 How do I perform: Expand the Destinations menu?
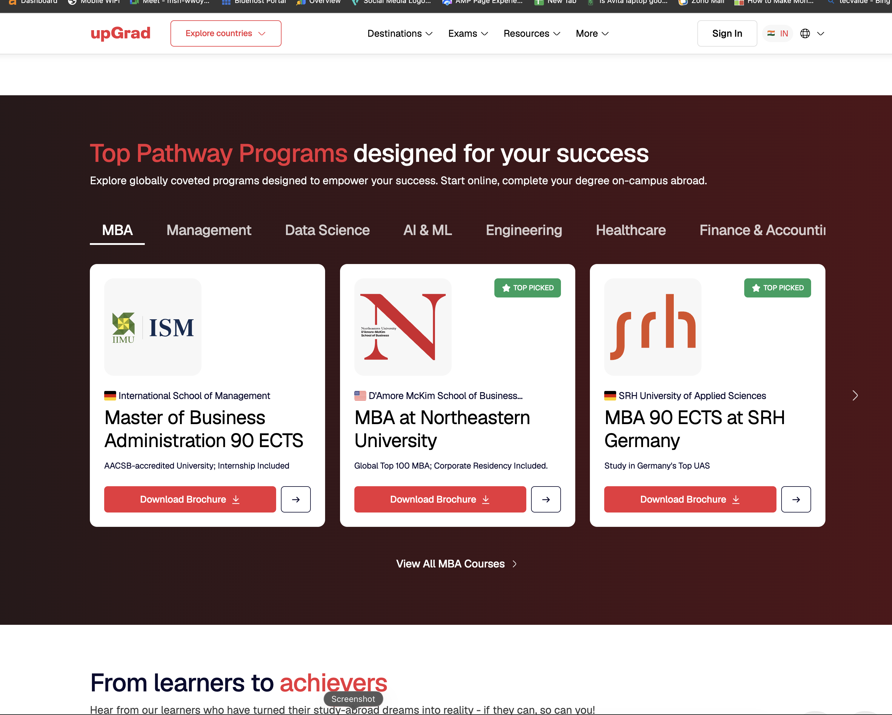coord(400,33)
